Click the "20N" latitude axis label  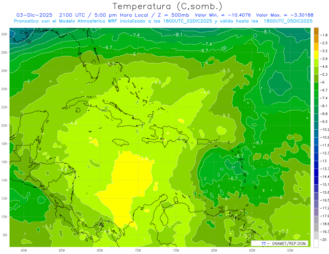click(4, 125)
